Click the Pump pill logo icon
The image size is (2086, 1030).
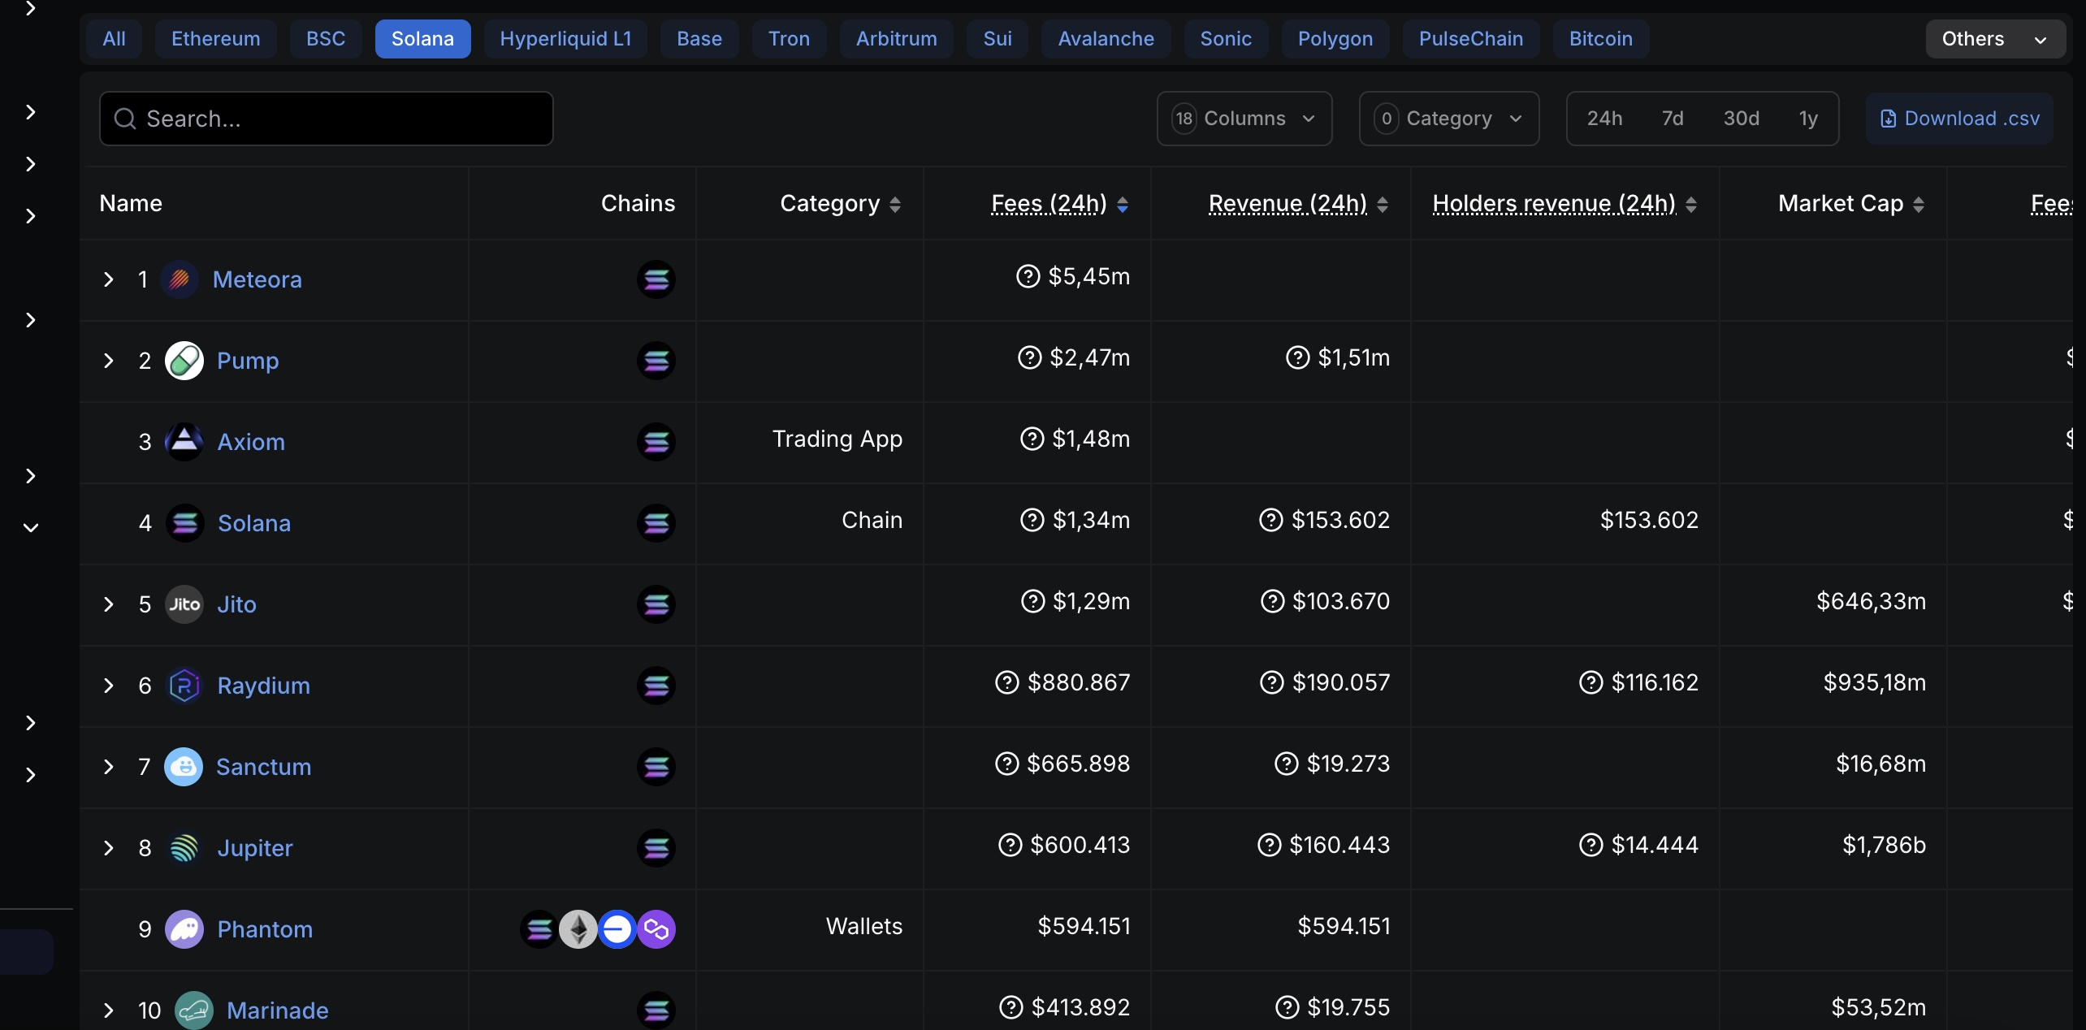click(184, 361)
